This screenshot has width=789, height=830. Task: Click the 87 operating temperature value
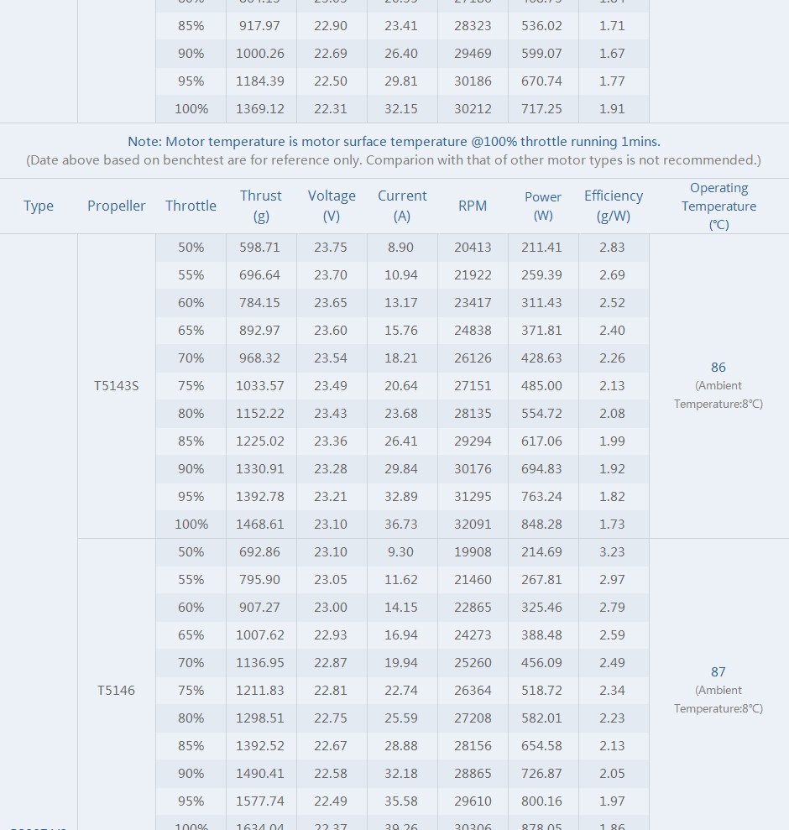coord(718,671)
